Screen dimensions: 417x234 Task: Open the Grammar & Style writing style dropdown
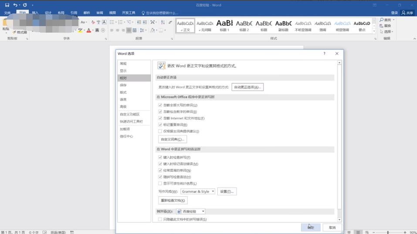tap(213, 191)
